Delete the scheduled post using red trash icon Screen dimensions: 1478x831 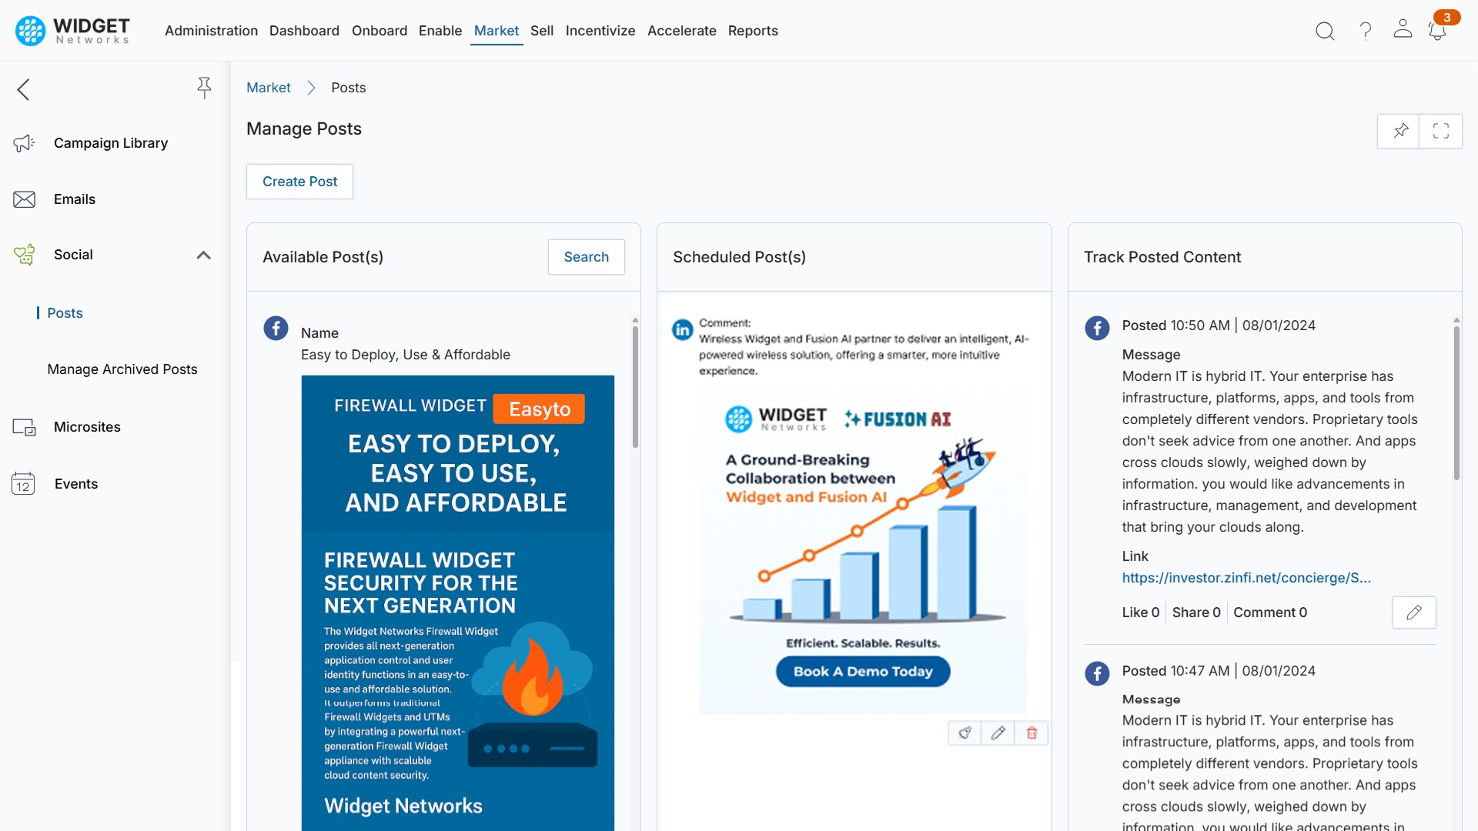(1032, 733)
